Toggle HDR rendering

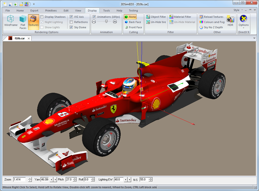click(x=230, y=21)
